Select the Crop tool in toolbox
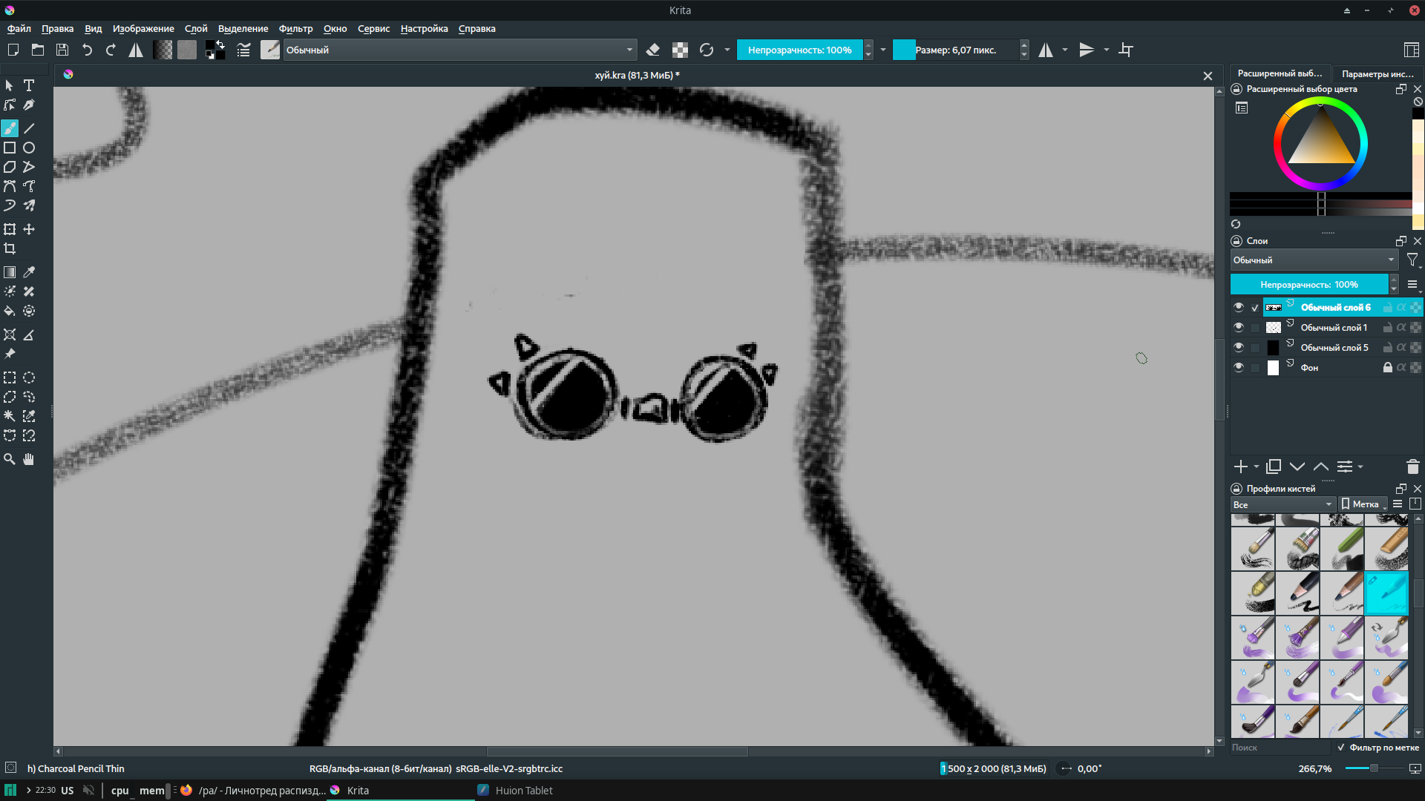Screen dimensions: 1425x801 tap(10, 248)
